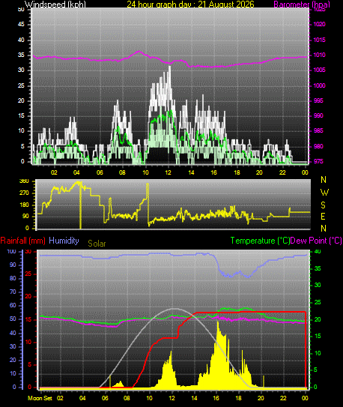The image size is (343, 407).
Task: Click the solar radiation peak near 16:00
Action: click(x=218, y=322)
